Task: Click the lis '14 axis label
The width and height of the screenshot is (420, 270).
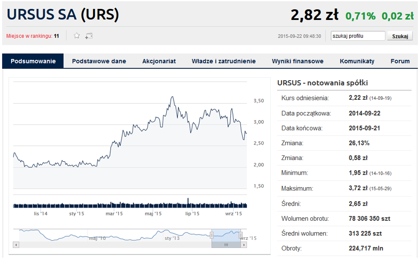Action: click(x=40, y=214)
